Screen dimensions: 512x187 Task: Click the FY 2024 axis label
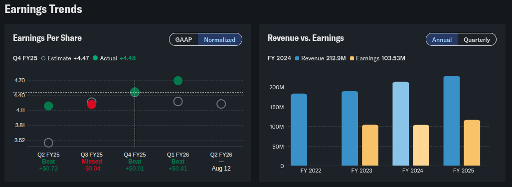click(413, 171)
